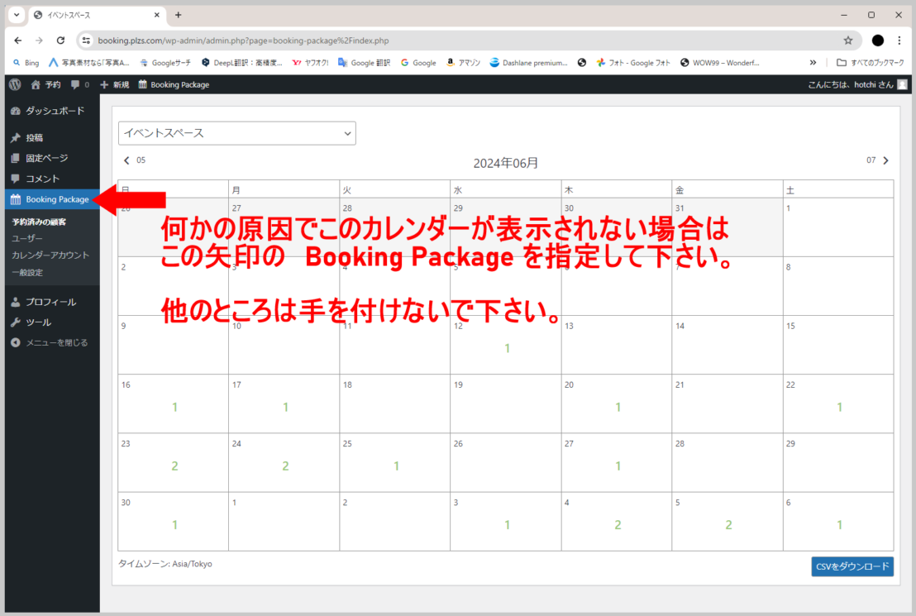The image size is (916, 616).
Task: Go to next month 07 arrow
Action: click(885, 160)
